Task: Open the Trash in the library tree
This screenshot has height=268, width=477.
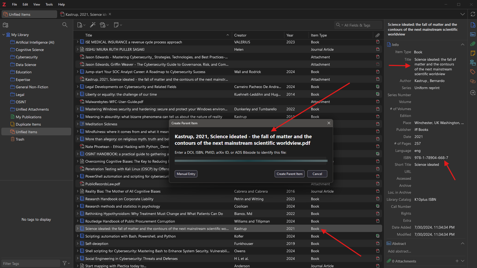Action: click(x=20, y=139)
